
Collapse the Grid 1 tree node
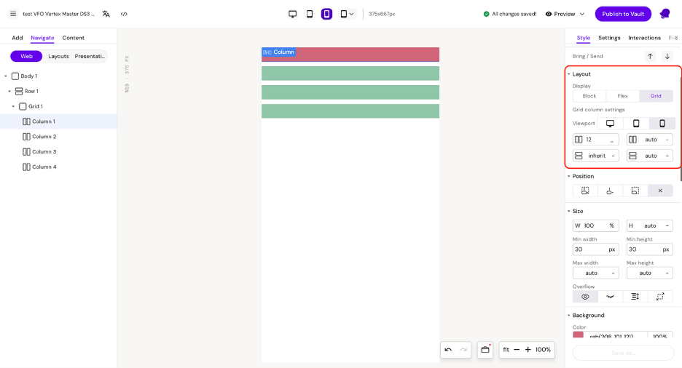click(x=14, y=107)
